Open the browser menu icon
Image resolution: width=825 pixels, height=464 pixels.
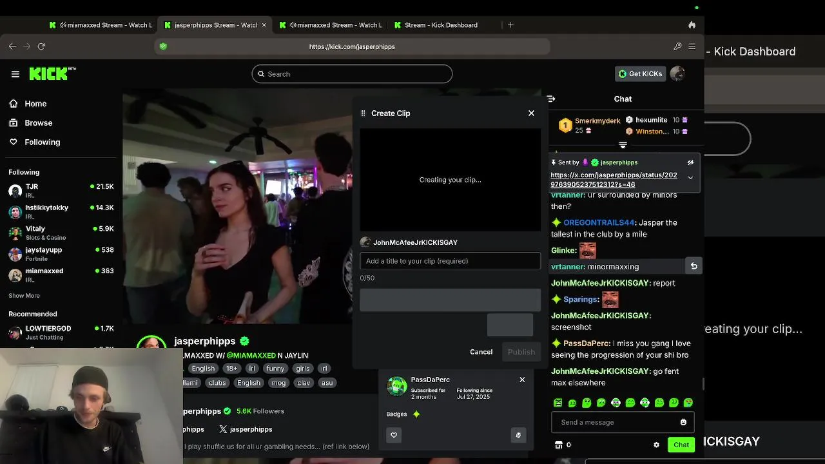click(692, 46)
